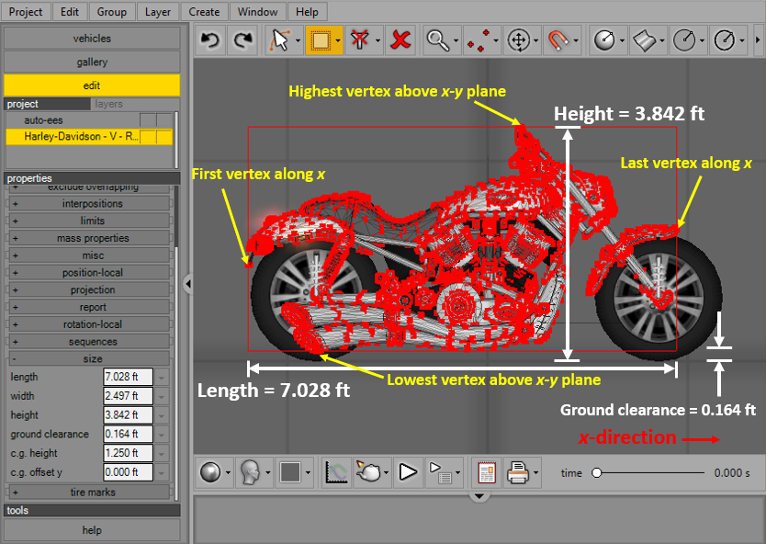Click the shaded sphere radius tool icon

[604, 40]
